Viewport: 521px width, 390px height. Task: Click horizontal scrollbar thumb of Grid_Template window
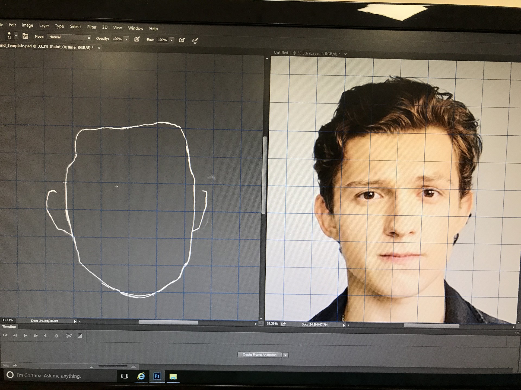[168, 322]
